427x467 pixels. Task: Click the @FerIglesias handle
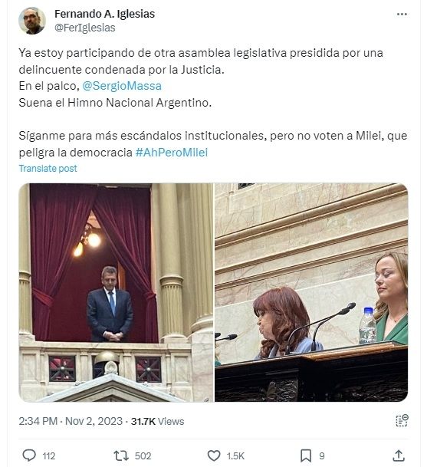[x=85, y=28]
